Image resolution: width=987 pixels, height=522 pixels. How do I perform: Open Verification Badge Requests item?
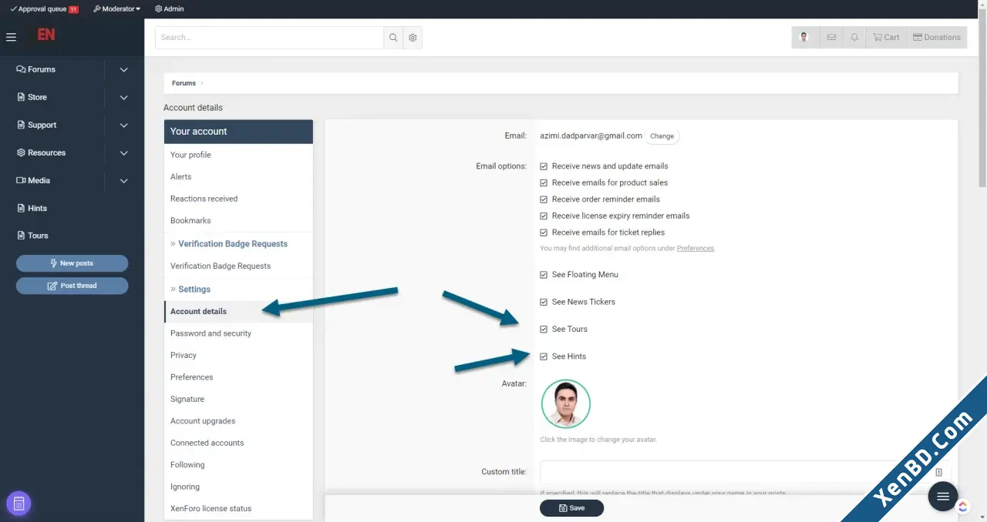[x=238, y=266]
